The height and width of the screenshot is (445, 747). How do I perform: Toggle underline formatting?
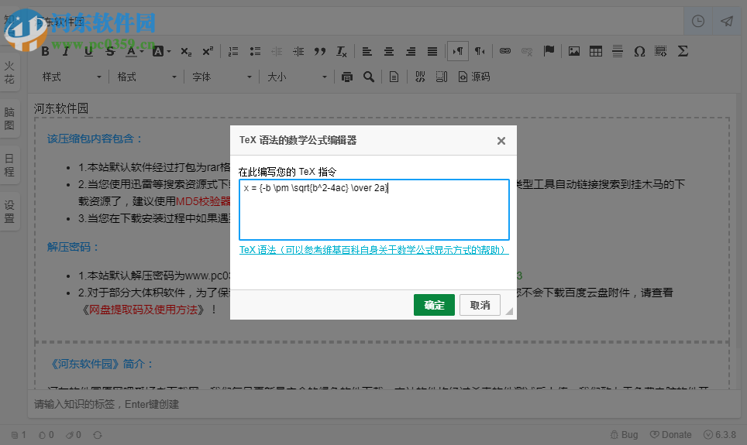point(88,51)
